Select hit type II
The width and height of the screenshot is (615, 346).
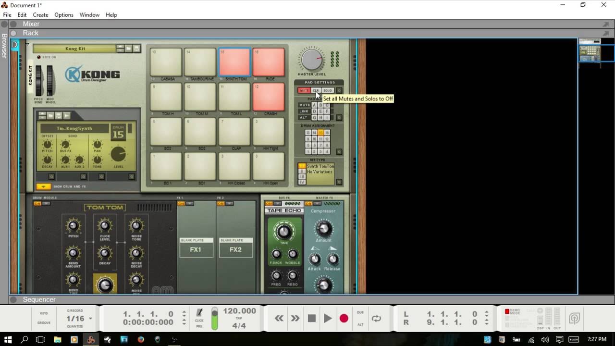coord(302,171)
